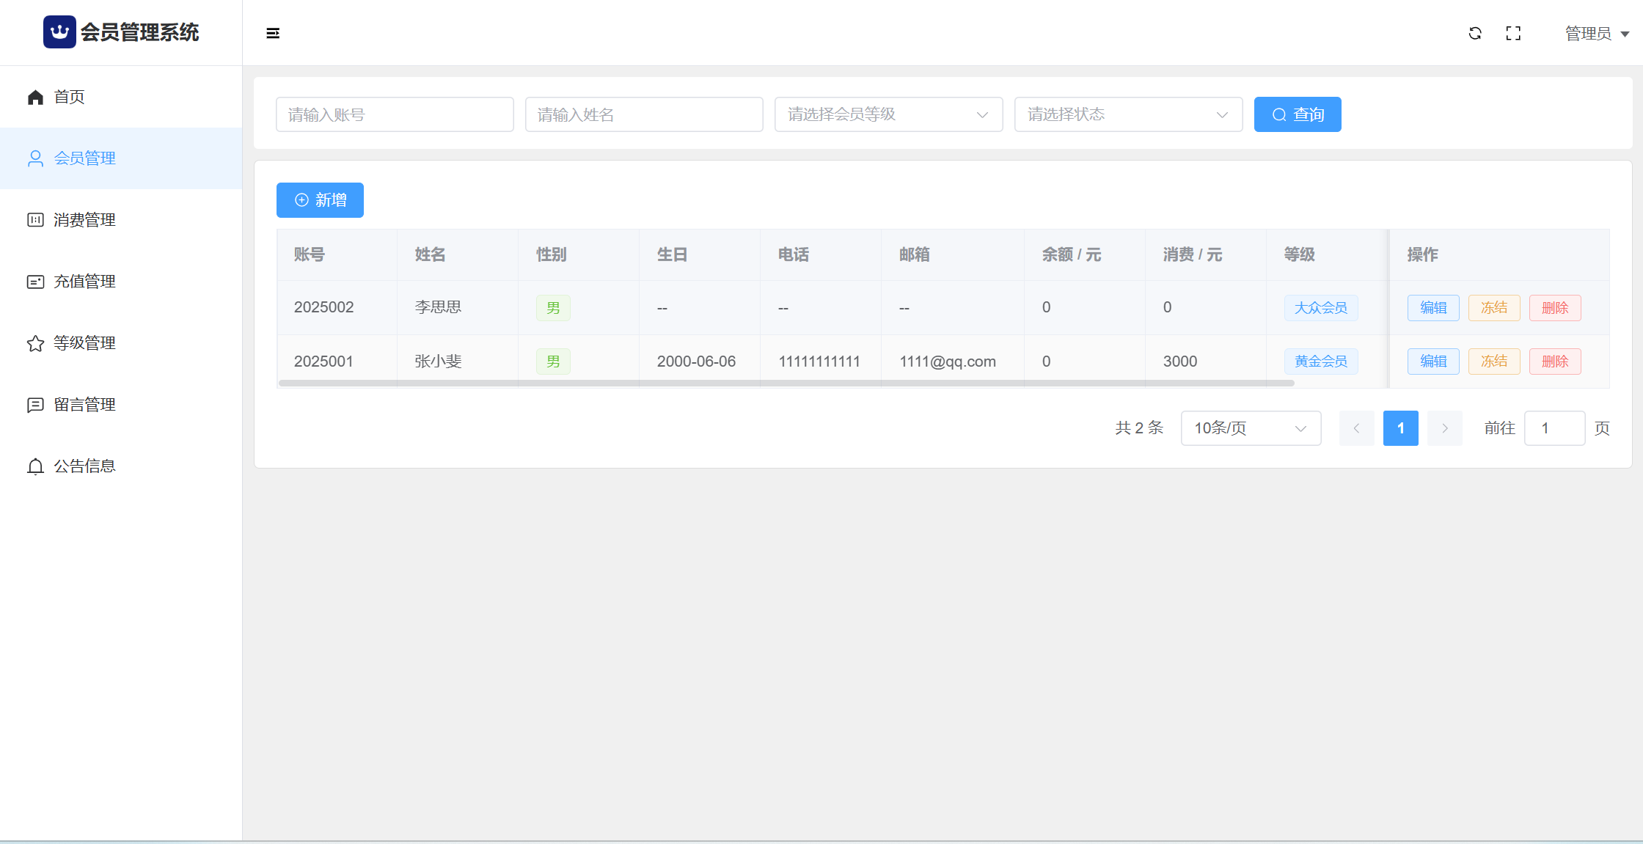Click the 查询 search button
This screenshot has height=844, width=1643.
pos(1298,114)
